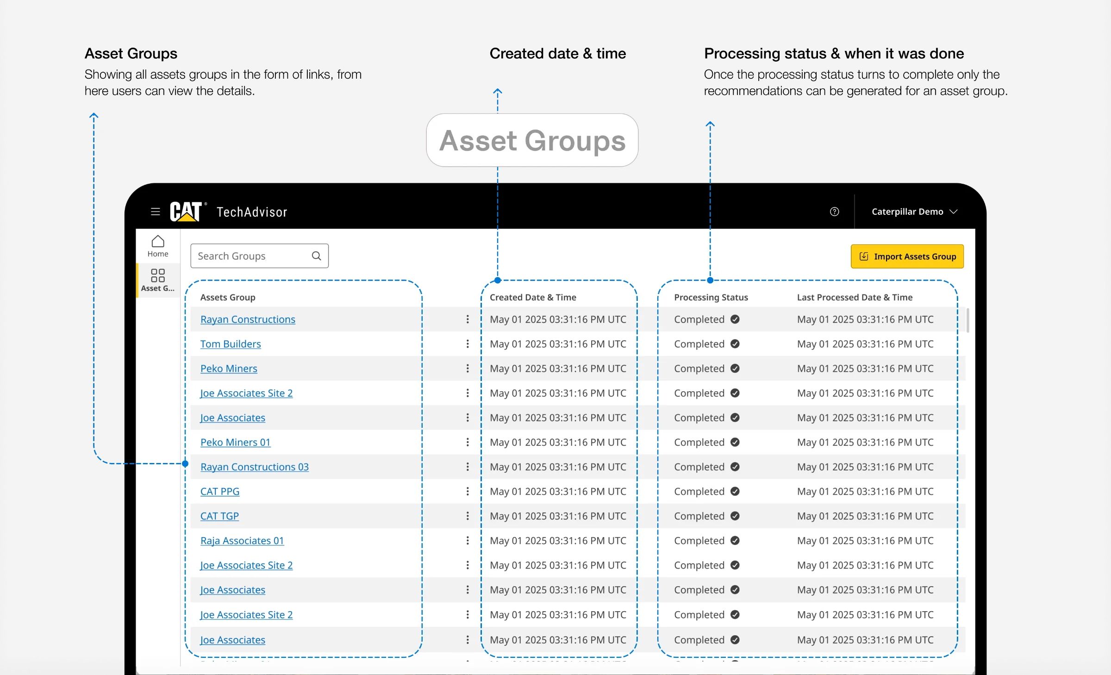Open kebab menu for CAT TGP row

coord(468,516)
